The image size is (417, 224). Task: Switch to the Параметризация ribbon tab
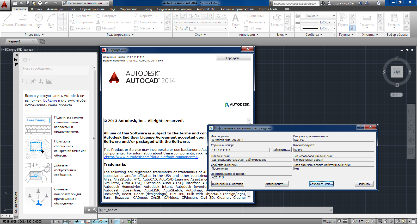pyautogui.click(x=92, y=9)
